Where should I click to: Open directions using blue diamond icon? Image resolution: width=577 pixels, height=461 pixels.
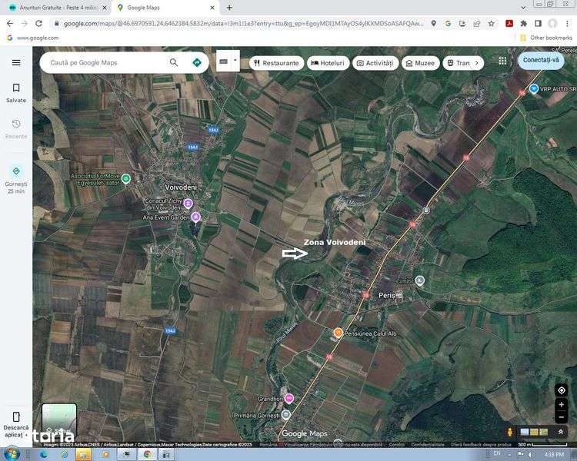point(197,62)
